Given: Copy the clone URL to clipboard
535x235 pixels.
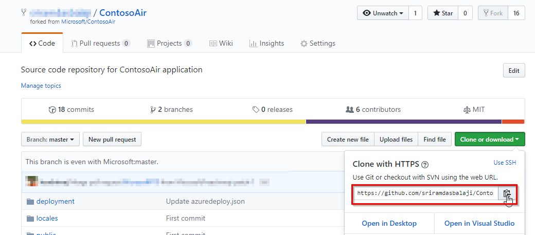Looking at the screenshot, I should coord(507,193).
